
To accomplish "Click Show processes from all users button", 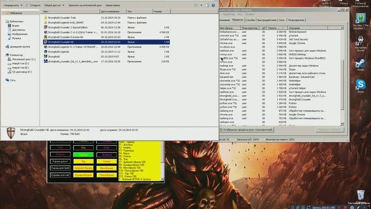I will [246, 130].
